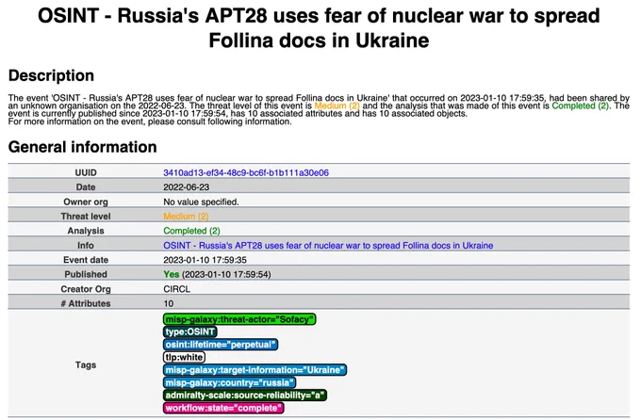The width and height of the screenshot is (641, 420).
Task: Click green Completed (2) in description paragraph
Action: coord(580,105)
